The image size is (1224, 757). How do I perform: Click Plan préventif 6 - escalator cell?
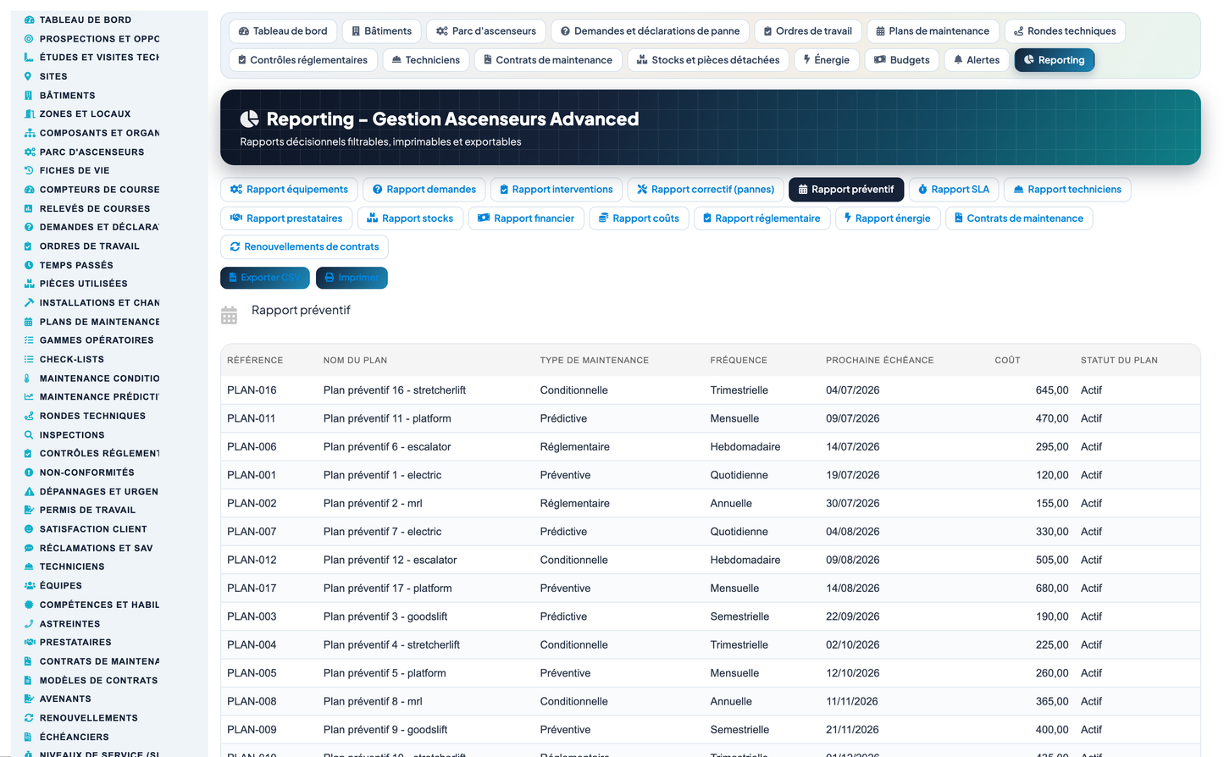(387, 447)
